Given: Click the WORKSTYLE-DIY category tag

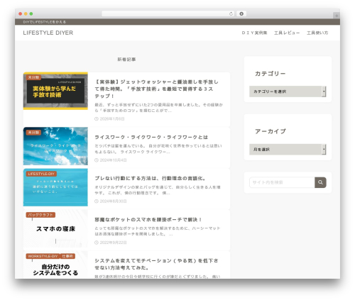Looking at the screenshot, I should coord(43,256).
